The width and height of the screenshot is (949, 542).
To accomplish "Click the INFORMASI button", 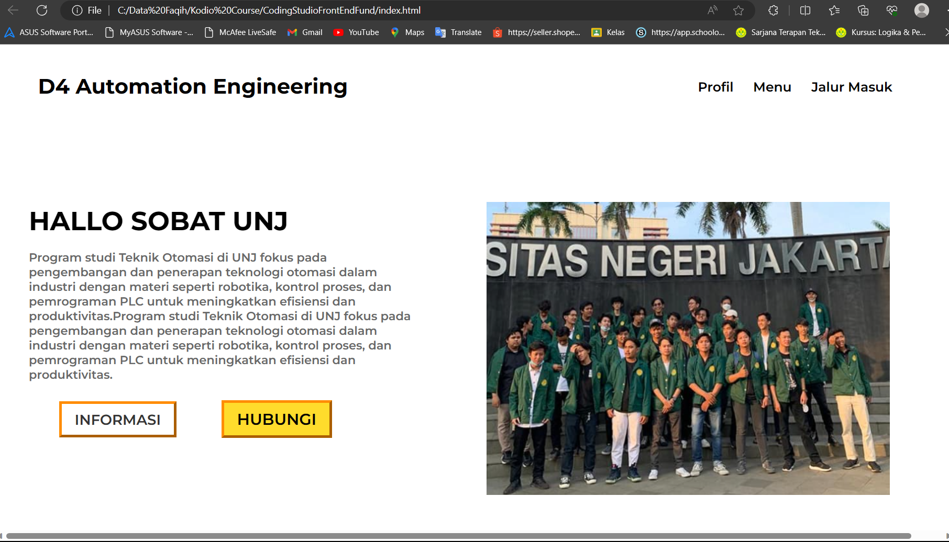I will [x=117, y=419].
